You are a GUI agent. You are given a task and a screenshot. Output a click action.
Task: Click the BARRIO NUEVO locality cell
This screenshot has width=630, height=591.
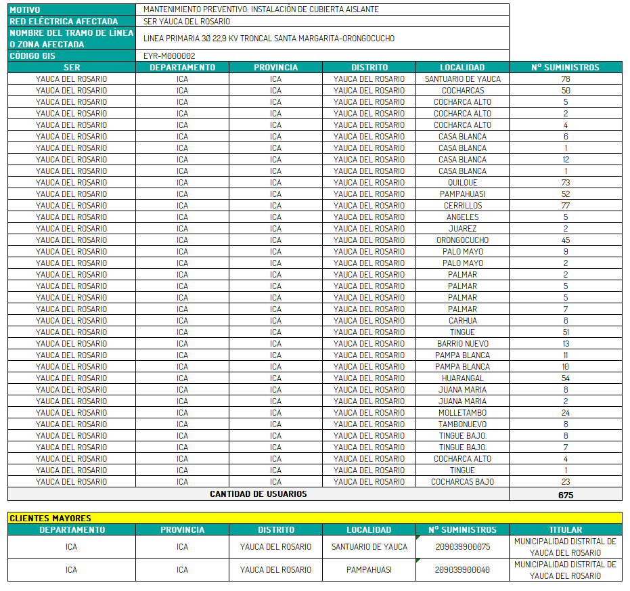(x=462, y=344)
